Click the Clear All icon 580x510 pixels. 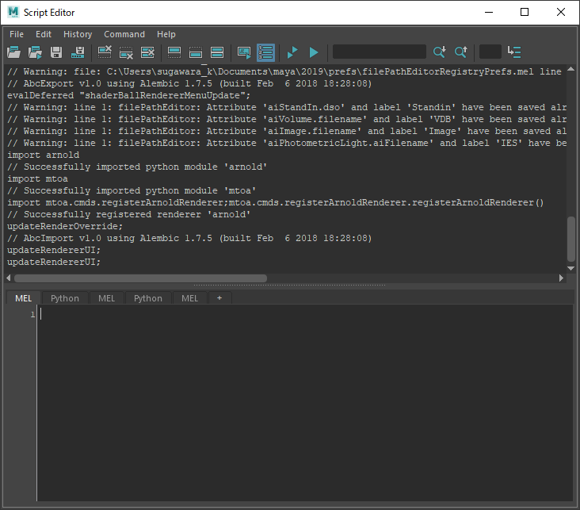tap(147, 52)
